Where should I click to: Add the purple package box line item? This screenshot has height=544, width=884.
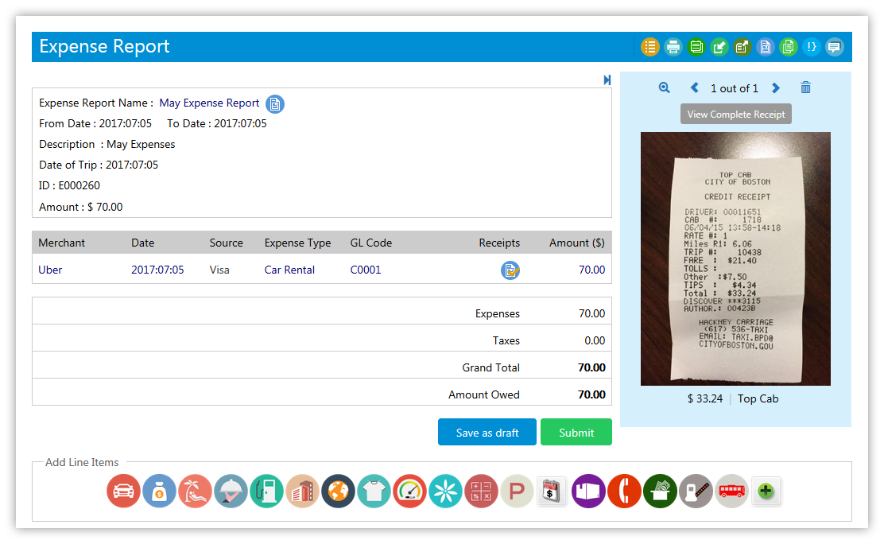[588, 491]
